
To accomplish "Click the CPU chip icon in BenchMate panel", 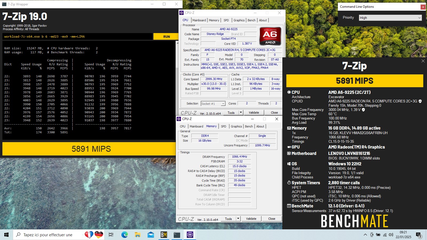I will click(x=289, y=92).
